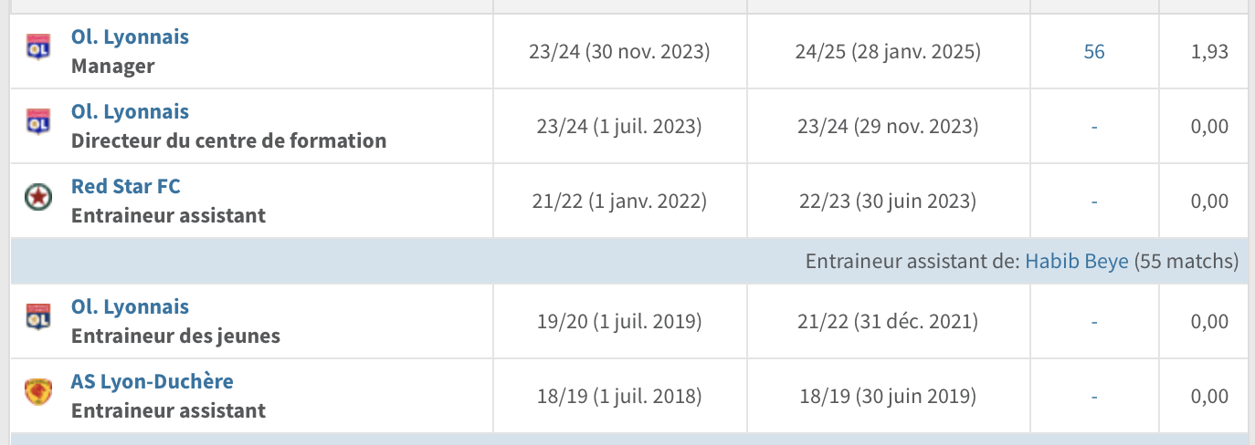Open Ol. Lyonnais link for Directeur du centre
This screenshot has height=445, width=1255.
pos(130,112)
